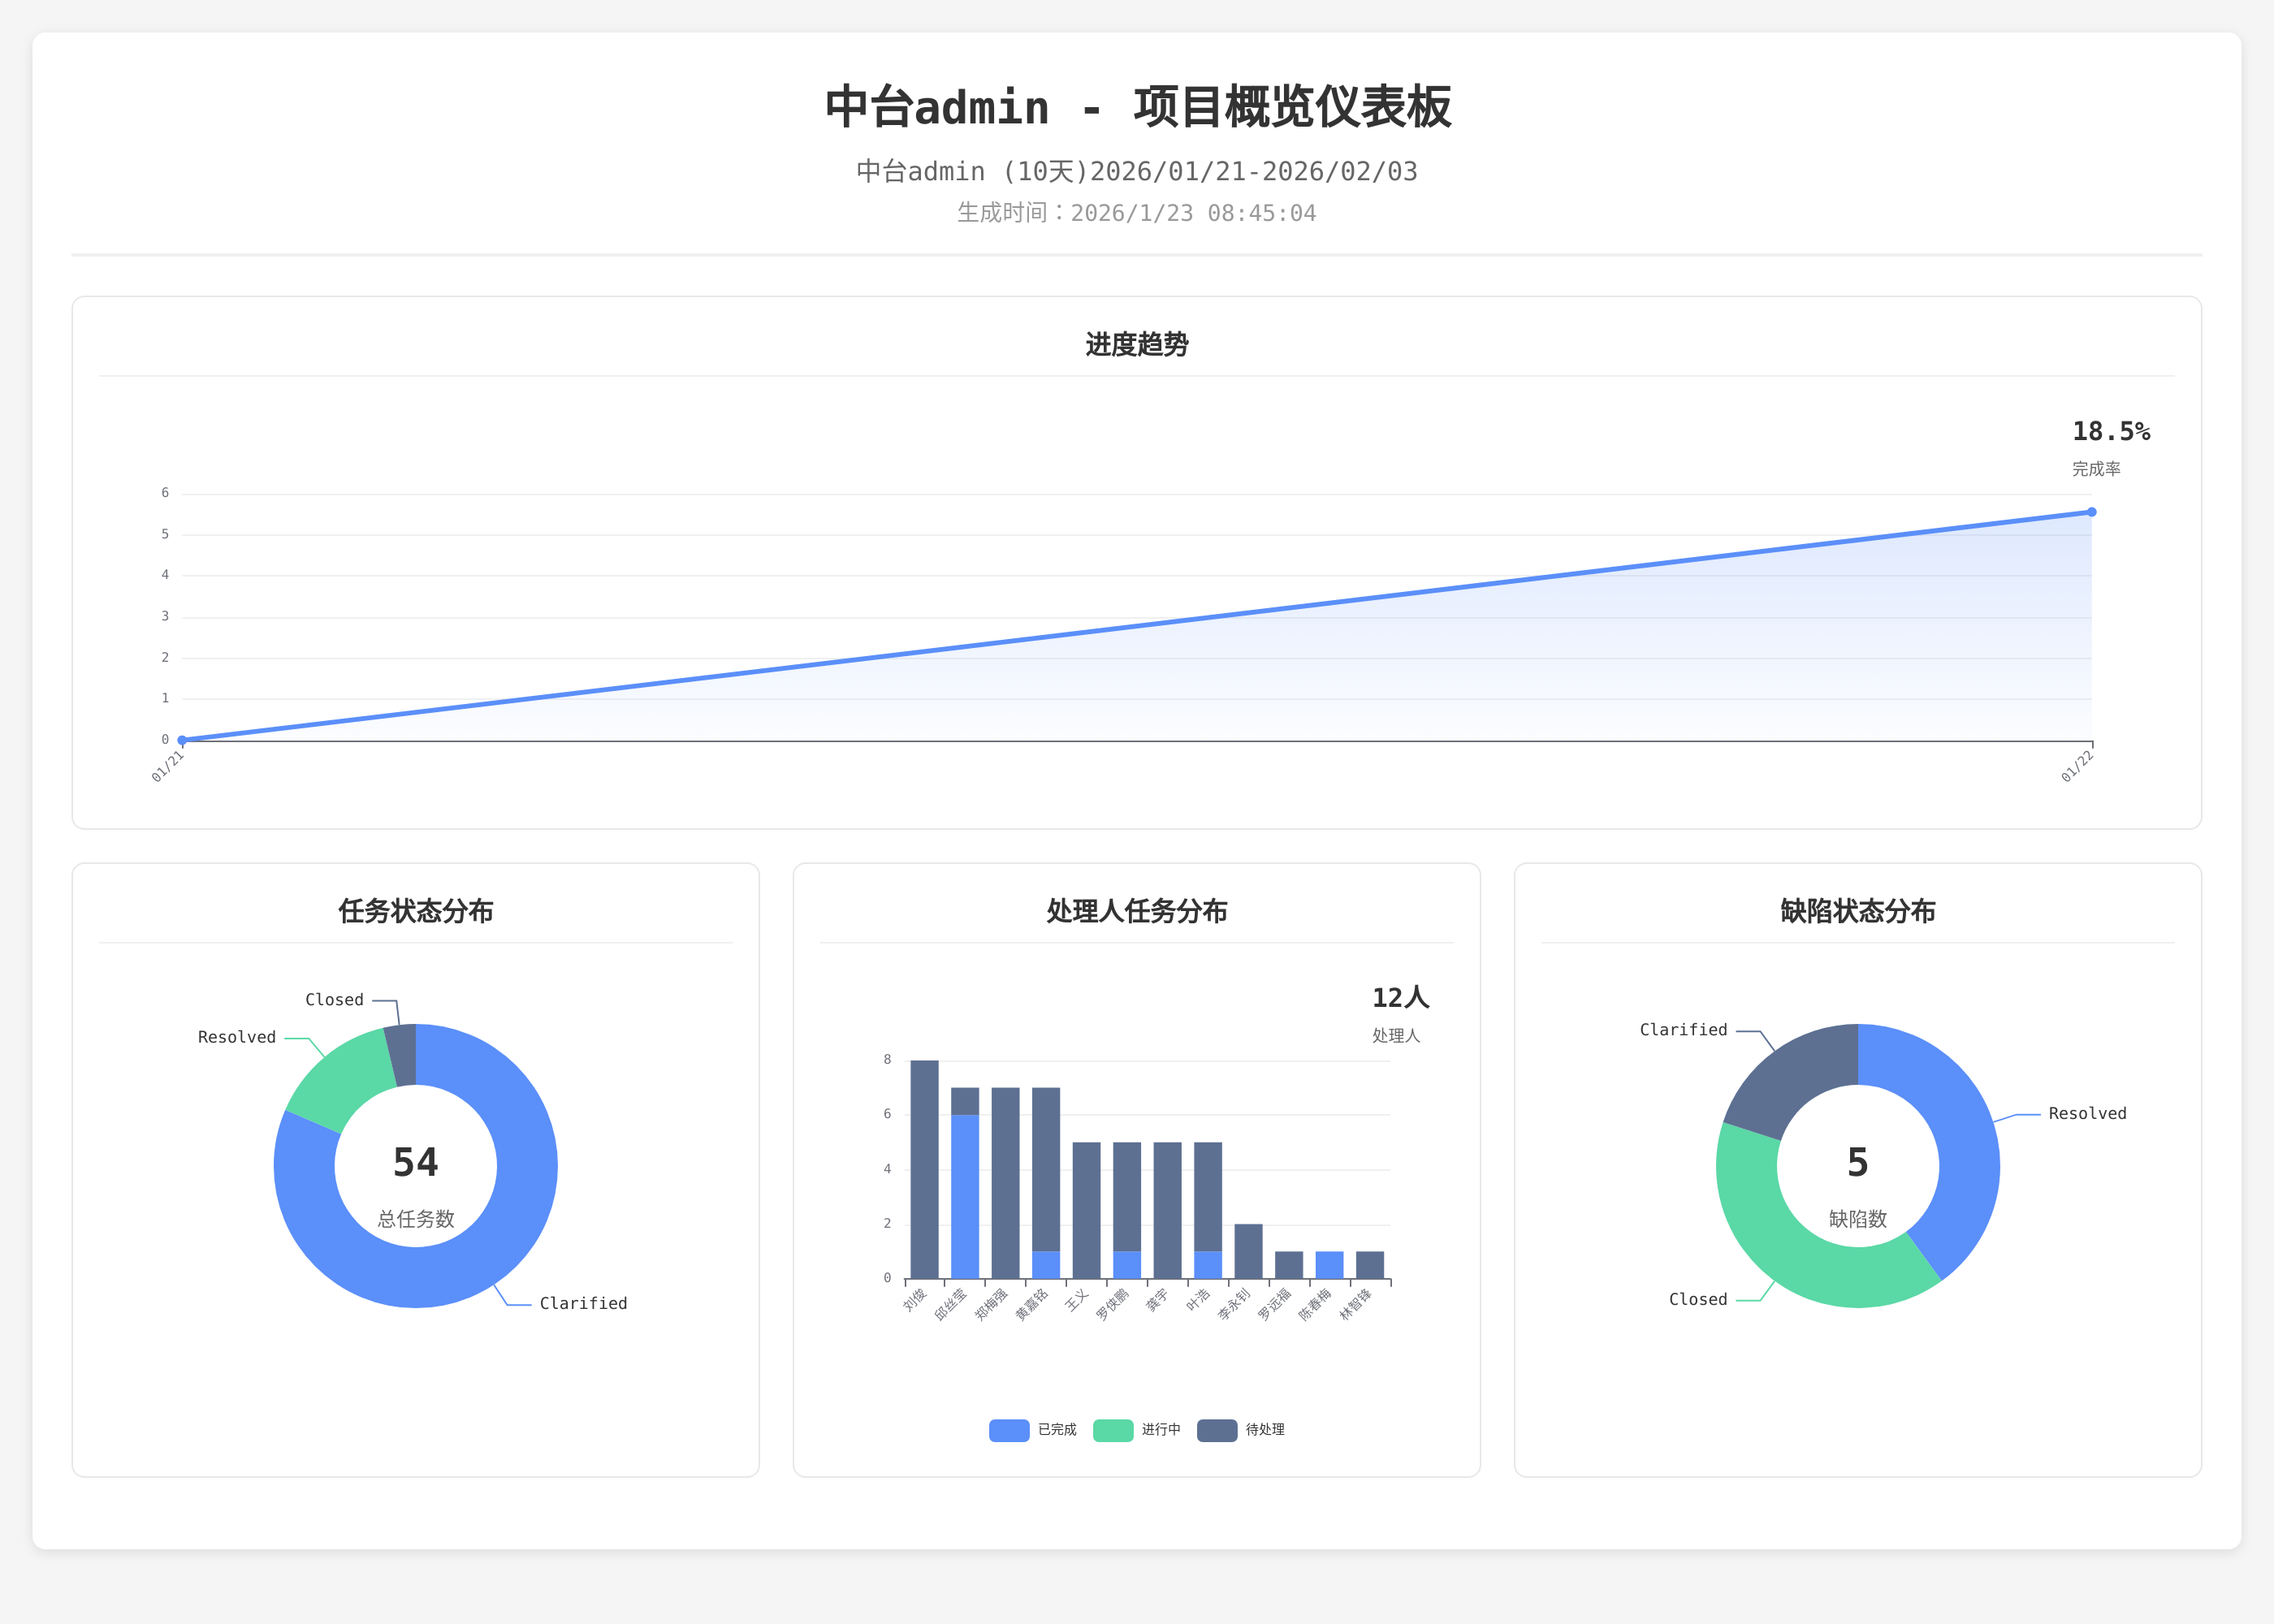The height and width of the screenshot is (1624, 2274).
Task: Click the 18.5% completion rate value
Action: [x=2111, y=432]
